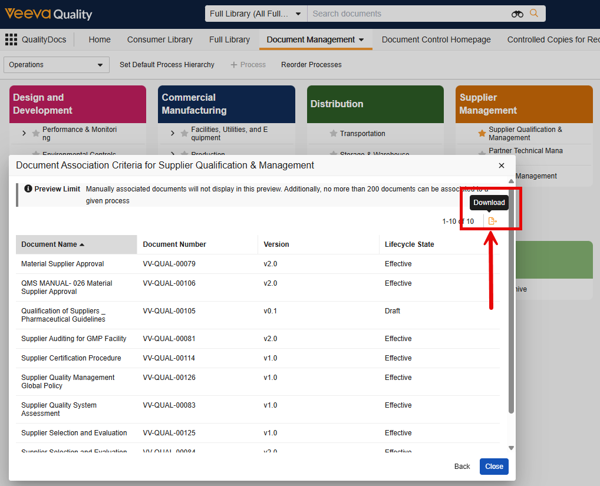Open the Full Library search scope dropdown
The image size is (600, 486).
(256, 14)
